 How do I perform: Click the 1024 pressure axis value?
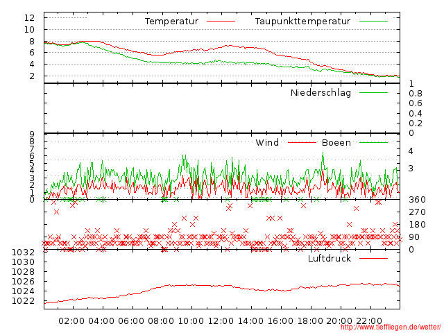[23, 291]
